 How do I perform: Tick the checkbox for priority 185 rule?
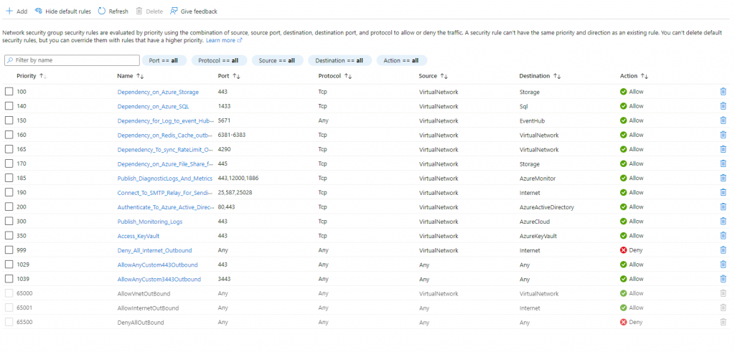(x=9, y=178)
